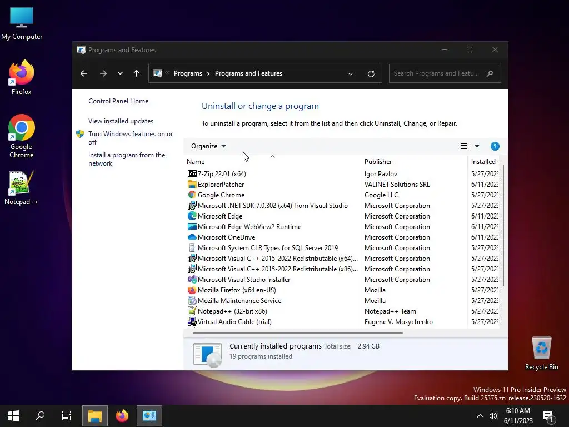Click the volume speaker tray icon
This screenshot has height=427, width=569.
(493, 416)
